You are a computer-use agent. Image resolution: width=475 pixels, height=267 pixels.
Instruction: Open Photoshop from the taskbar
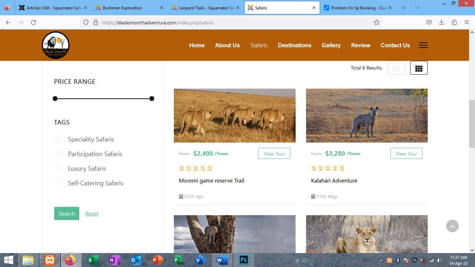click(243, 260)
